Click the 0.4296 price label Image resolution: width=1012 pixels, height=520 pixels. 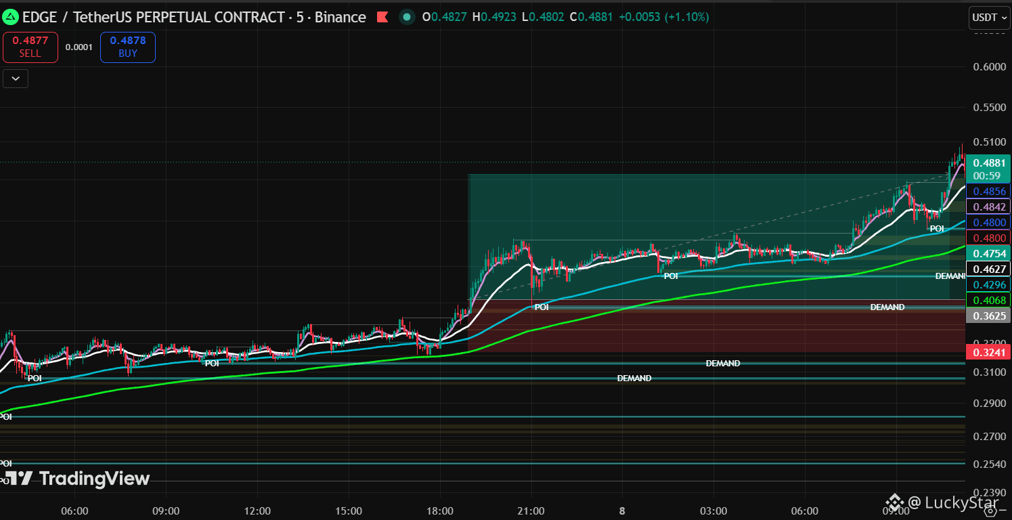tap(989, 284)
